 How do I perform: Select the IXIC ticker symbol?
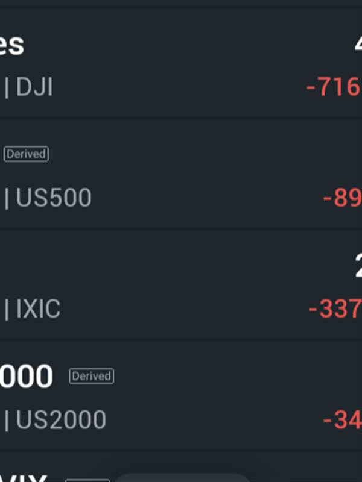tap(38, 309)
